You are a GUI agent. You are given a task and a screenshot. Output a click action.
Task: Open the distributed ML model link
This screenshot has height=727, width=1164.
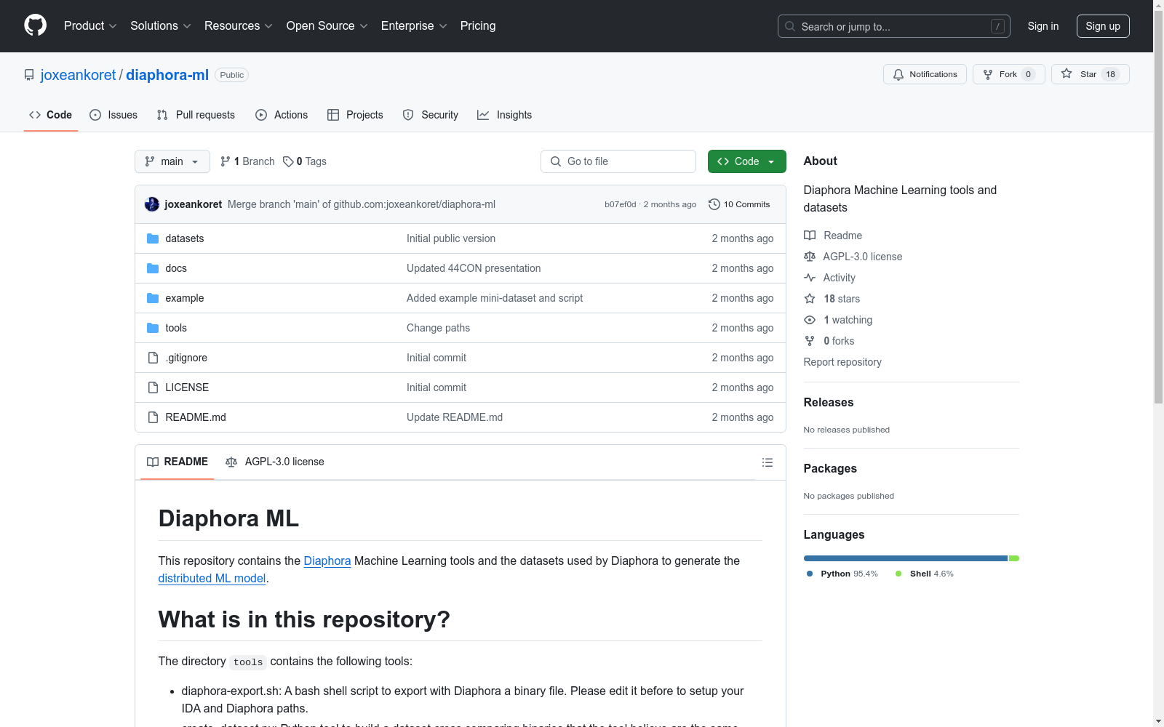click(x=212, y=578)
